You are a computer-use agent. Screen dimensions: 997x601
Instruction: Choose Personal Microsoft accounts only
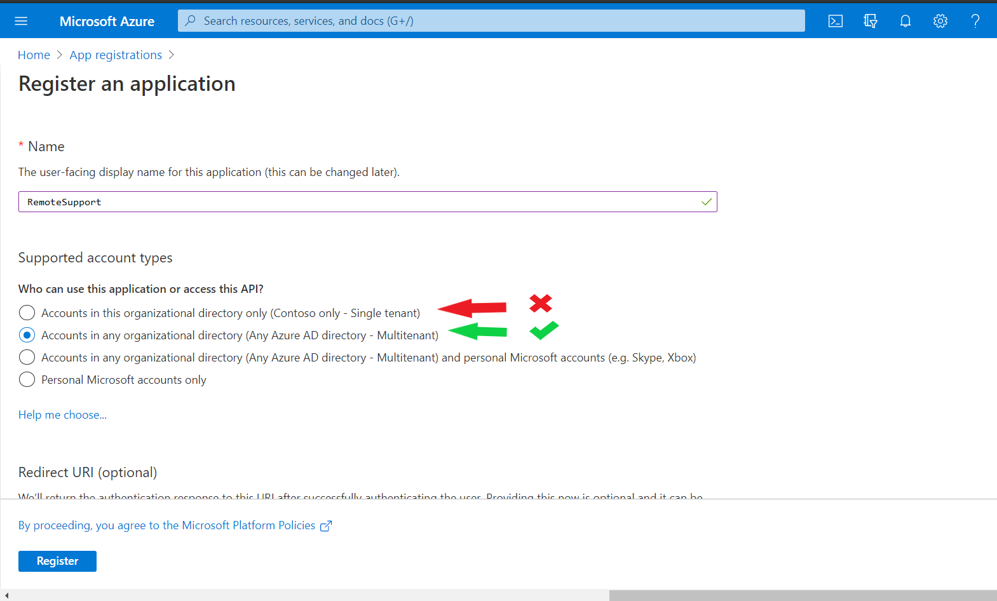coord(27,379)
